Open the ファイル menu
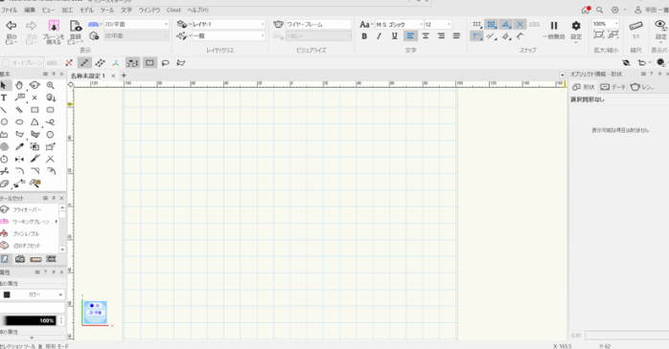Image resolution: width=669 pixels, height=349 pixels. pos(9,10)
